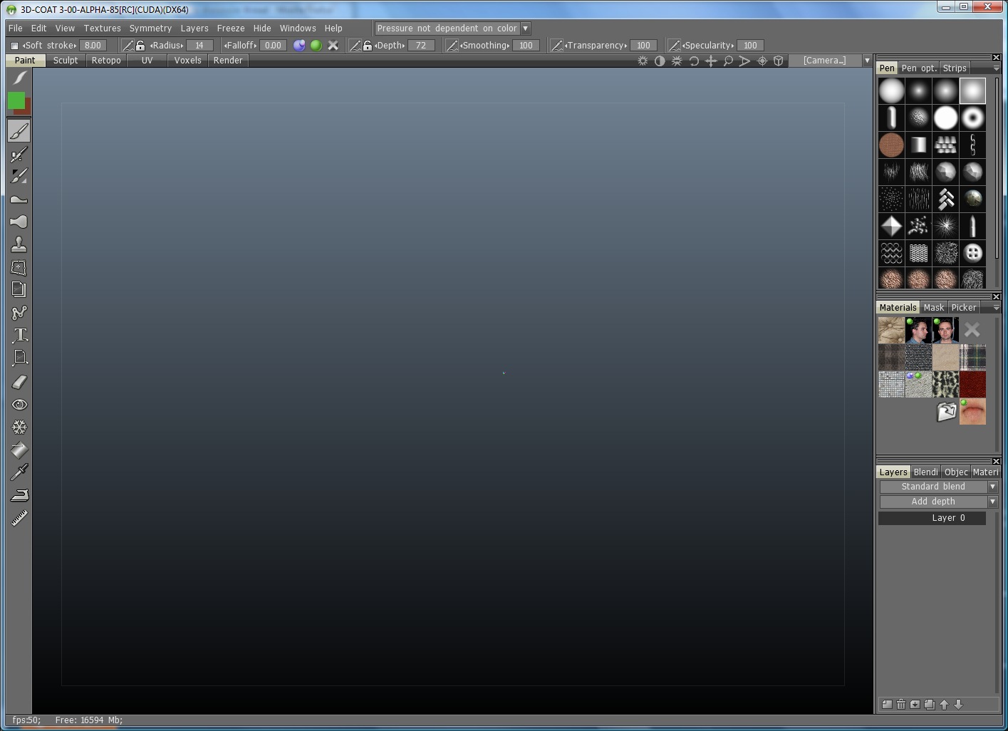Activate the Ruler measure tool
The image size is (1008, 731).
(x=19, y=518)
